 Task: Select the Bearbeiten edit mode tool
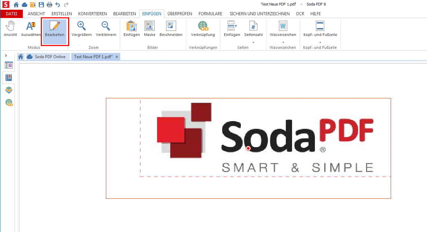[55, 29]
